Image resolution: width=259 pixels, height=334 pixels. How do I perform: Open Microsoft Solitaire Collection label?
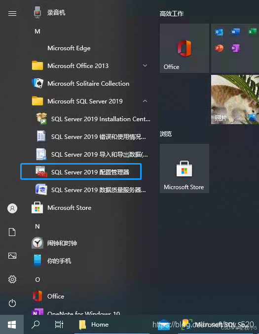point(88,84)
